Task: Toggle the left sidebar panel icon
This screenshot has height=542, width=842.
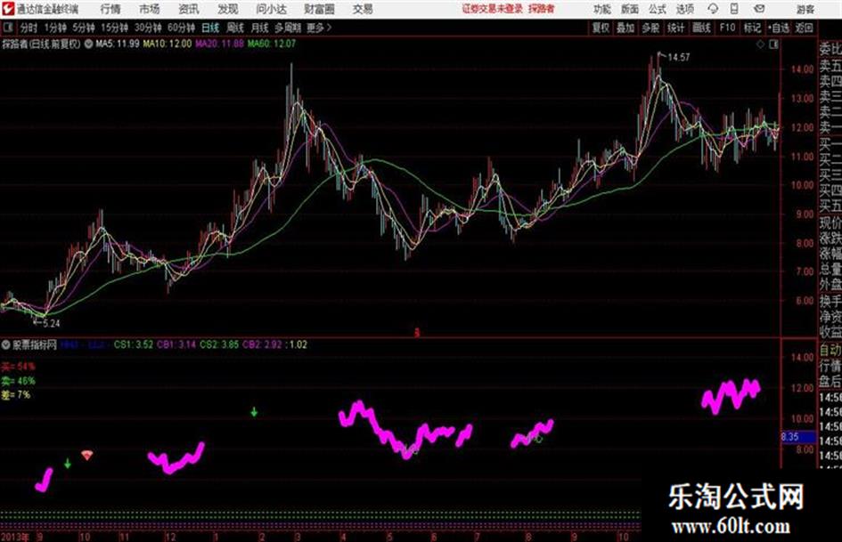Action: point(7,28)
